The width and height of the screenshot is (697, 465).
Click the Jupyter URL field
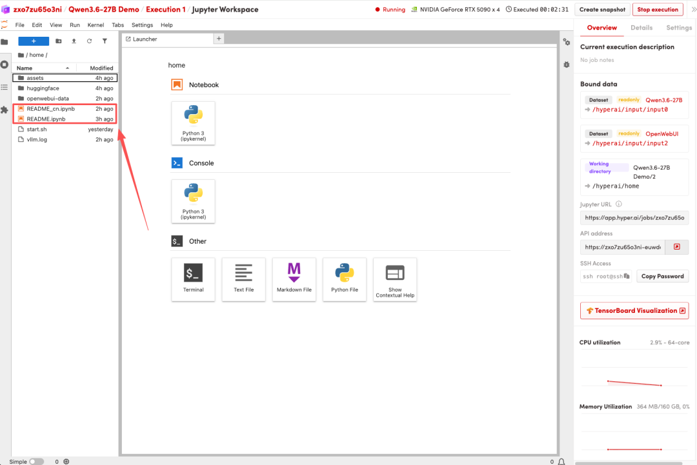634,218
